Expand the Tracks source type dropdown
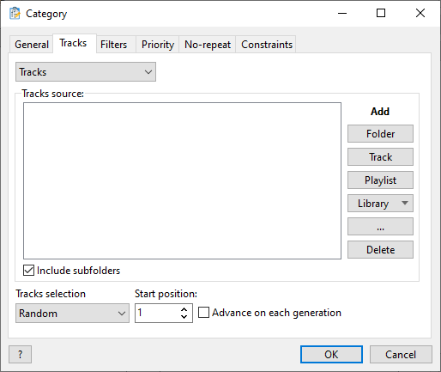Viewport: 441px width, 372px height. click(x=86, y=72)
